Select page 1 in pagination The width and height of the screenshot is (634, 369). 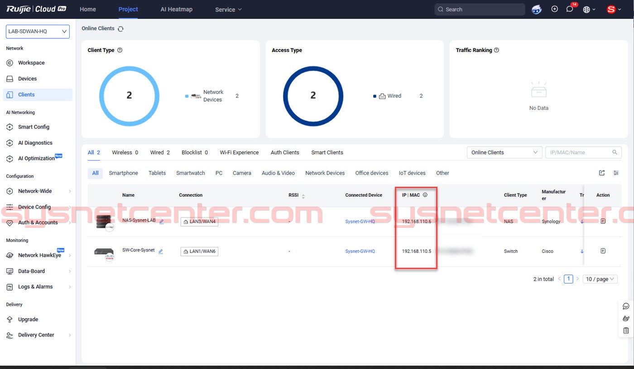(x=568, y=279)
